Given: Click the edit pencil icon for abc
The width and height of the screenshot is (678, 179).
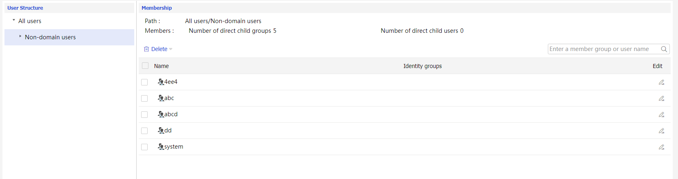Looking at the screenshot, I should tap(661, 98).
